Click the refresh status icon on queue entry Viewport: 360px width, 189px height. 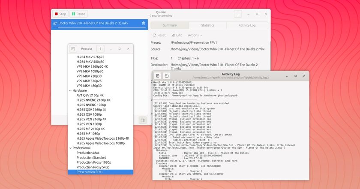[55, 23]
